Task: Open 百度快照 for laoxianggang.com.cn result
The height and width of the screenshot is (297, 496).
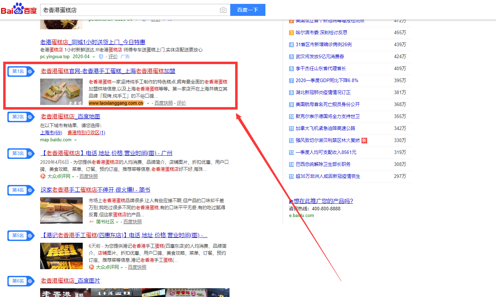Action: (x=164, y=103)
